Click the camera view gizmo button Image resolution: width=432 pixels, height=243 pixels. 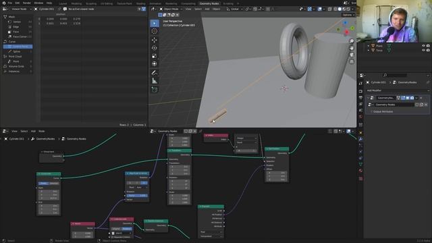coord(352,55)
